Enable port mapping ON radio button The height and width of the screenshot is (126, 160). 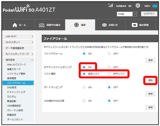click(84, 87)
